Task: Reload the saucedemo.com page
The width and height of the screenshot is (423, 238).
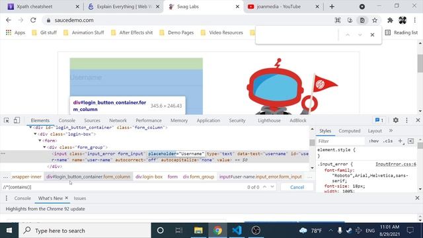Action: (x=33, y=20)
